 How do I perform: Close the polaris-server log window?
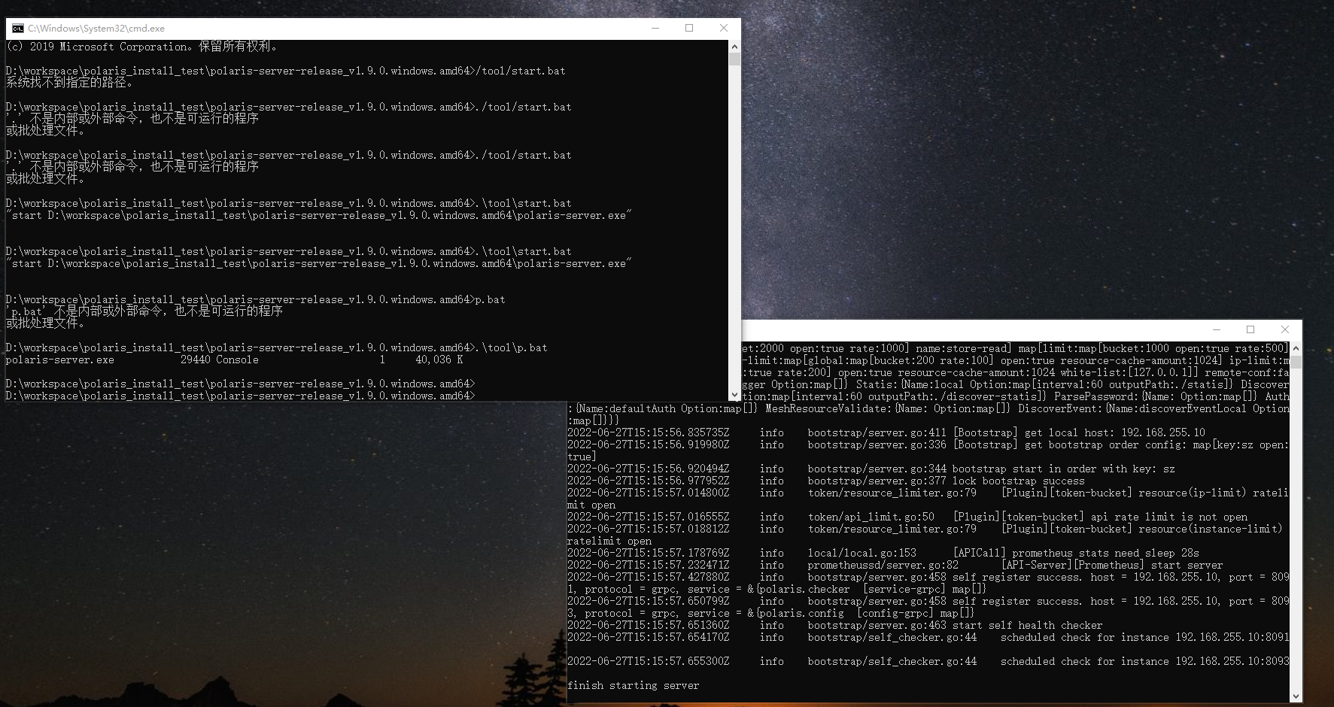[1285, 329]
